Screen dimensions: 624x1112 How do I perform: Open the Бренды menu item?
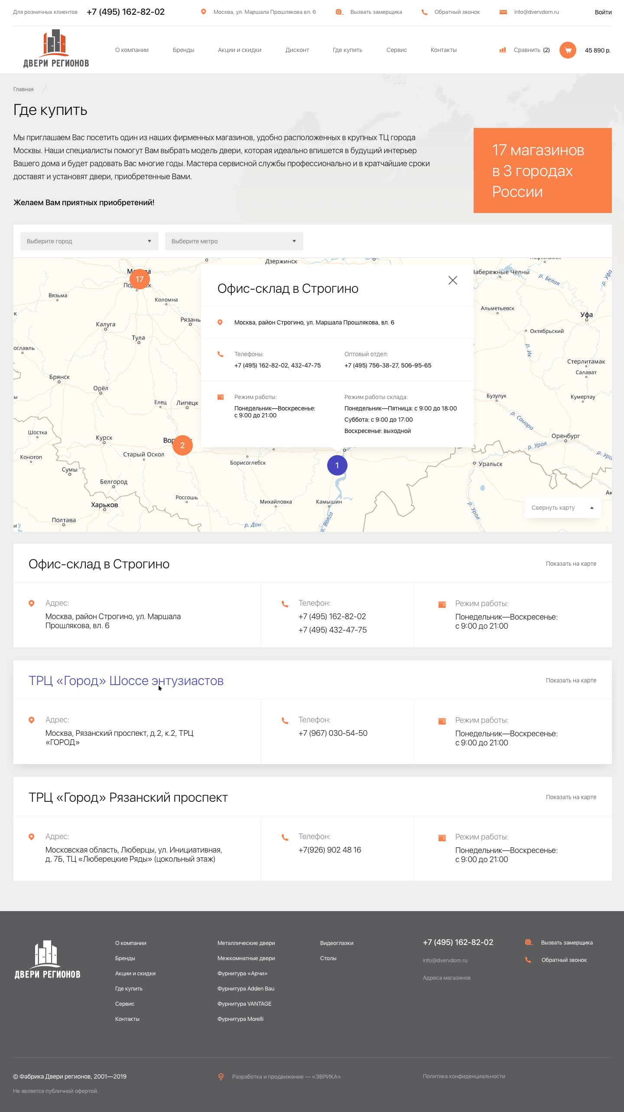click(x=183, y=50)
